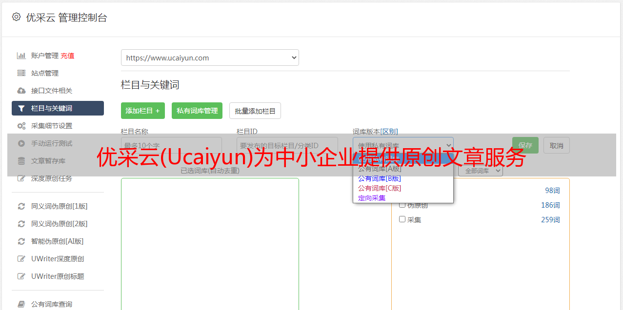Image resolution: width=623 pixels, height=310 pixels.
Task: Click the server icon for 站点管理
Action: [x=21, y=73]
